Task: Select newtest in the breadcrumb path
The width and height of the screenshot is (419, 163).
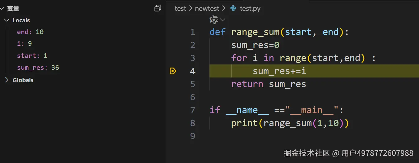Action: (207, 8)
